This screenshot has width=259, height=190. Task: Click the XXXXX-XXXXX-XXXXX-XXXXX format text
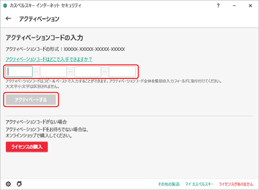point(94,49)
